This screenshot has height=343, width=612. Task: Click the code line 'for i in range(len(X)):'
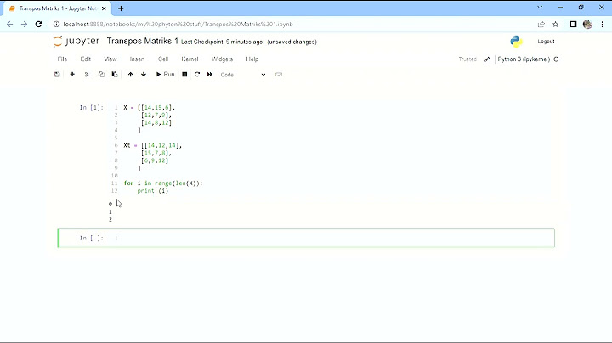163,183
